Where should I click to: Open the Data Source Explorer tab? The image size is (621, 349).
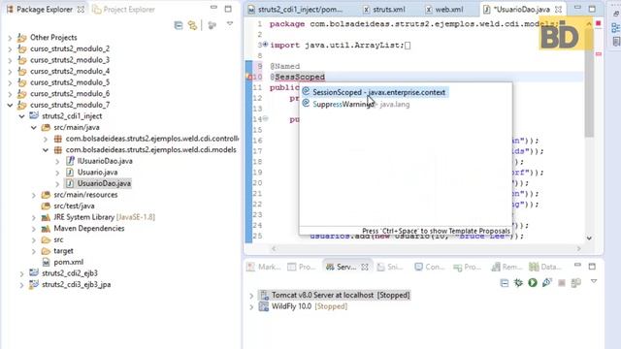pyautogui.click(x=545, y=268)
